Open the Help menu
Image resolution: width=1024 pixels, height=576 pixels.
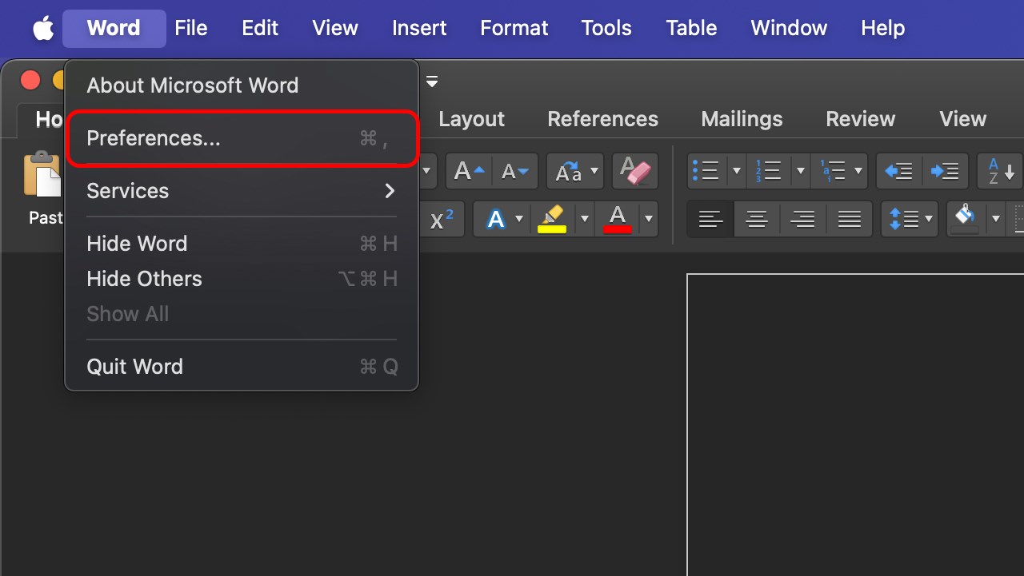point(882,29)
